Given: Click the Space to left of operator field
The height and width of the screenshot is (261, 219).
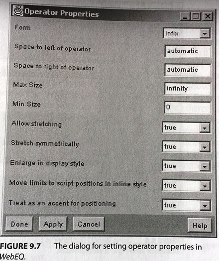Looking at the screenshot, I should [x=188, y=51].
